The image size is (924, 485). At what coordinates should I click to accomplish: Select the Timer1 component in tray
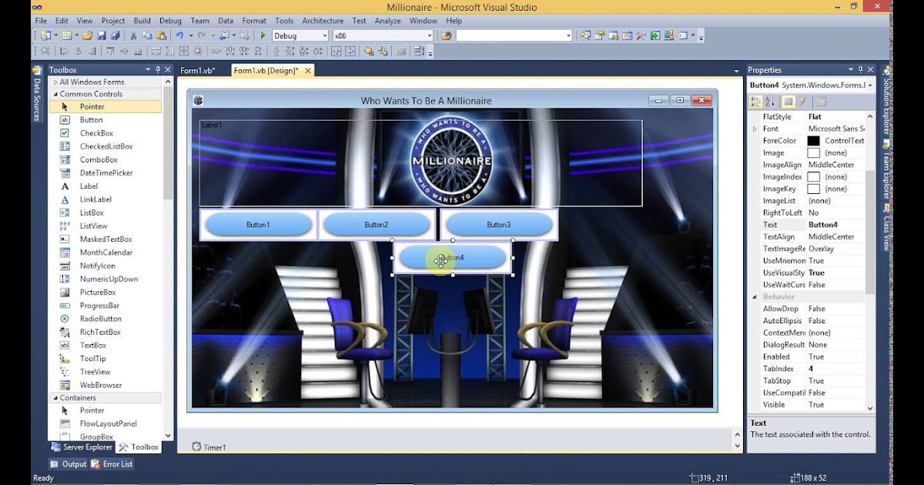click(x=209, y=447)
